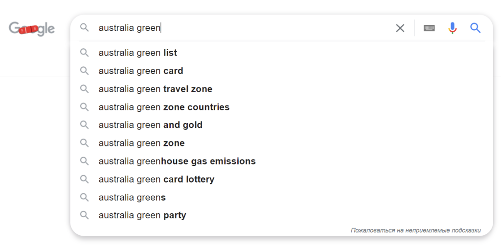
Task: Select suggestion 'australia green card'
Action: [x=281, y=71]
